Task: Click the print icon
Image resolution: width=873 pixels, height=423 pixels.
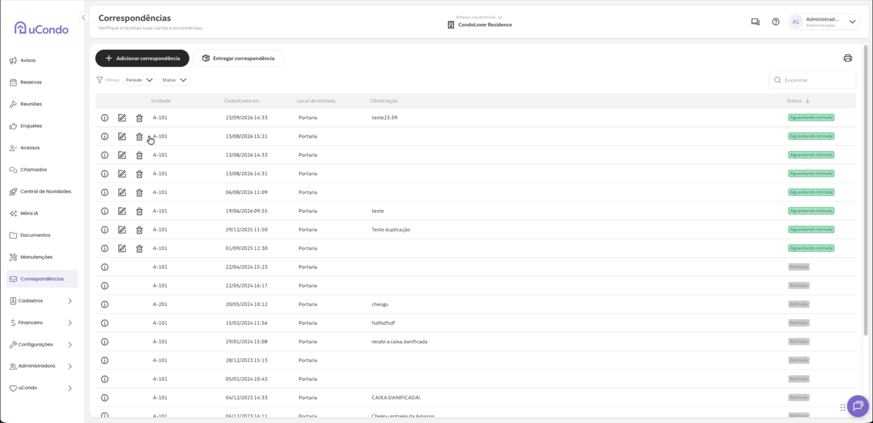Action: click(x=847, y=58)
